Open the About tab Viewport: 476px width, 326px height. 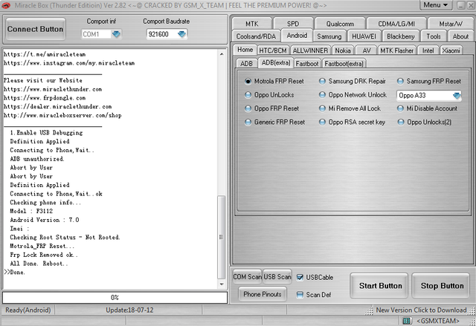pos(460,36)
